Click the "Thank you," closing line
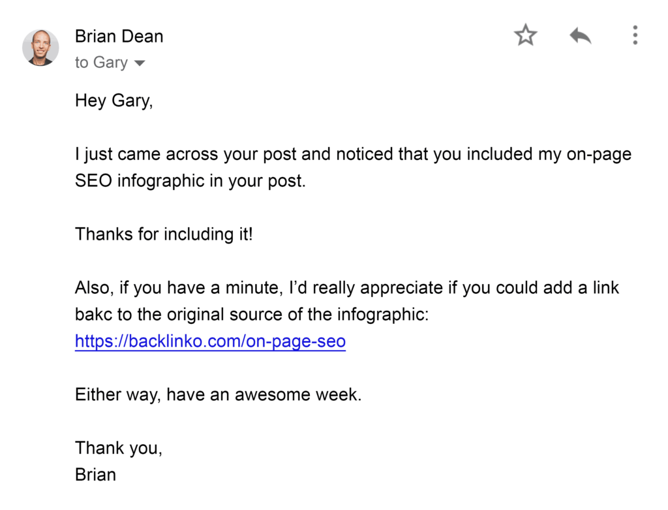This screenshot has height=510, width=668. click(119, 448)
